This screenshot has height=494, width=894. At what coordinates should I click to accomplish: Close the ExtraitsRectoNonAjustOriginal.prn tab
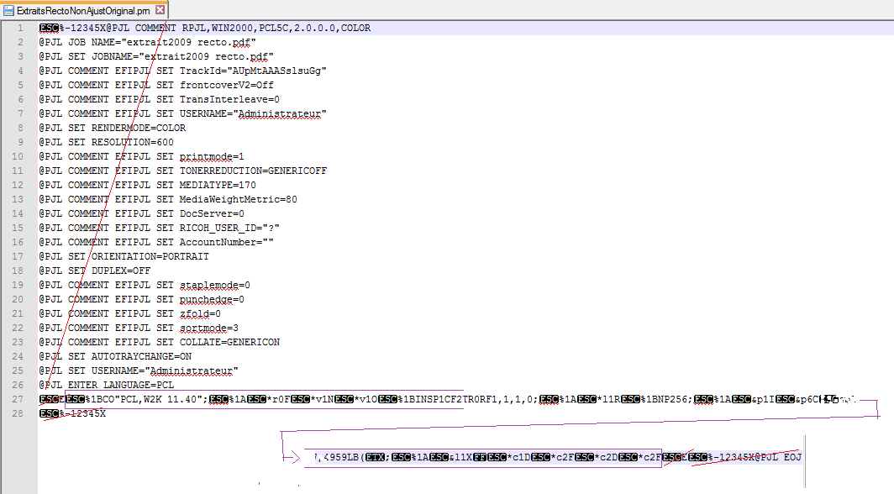[160, 9]
